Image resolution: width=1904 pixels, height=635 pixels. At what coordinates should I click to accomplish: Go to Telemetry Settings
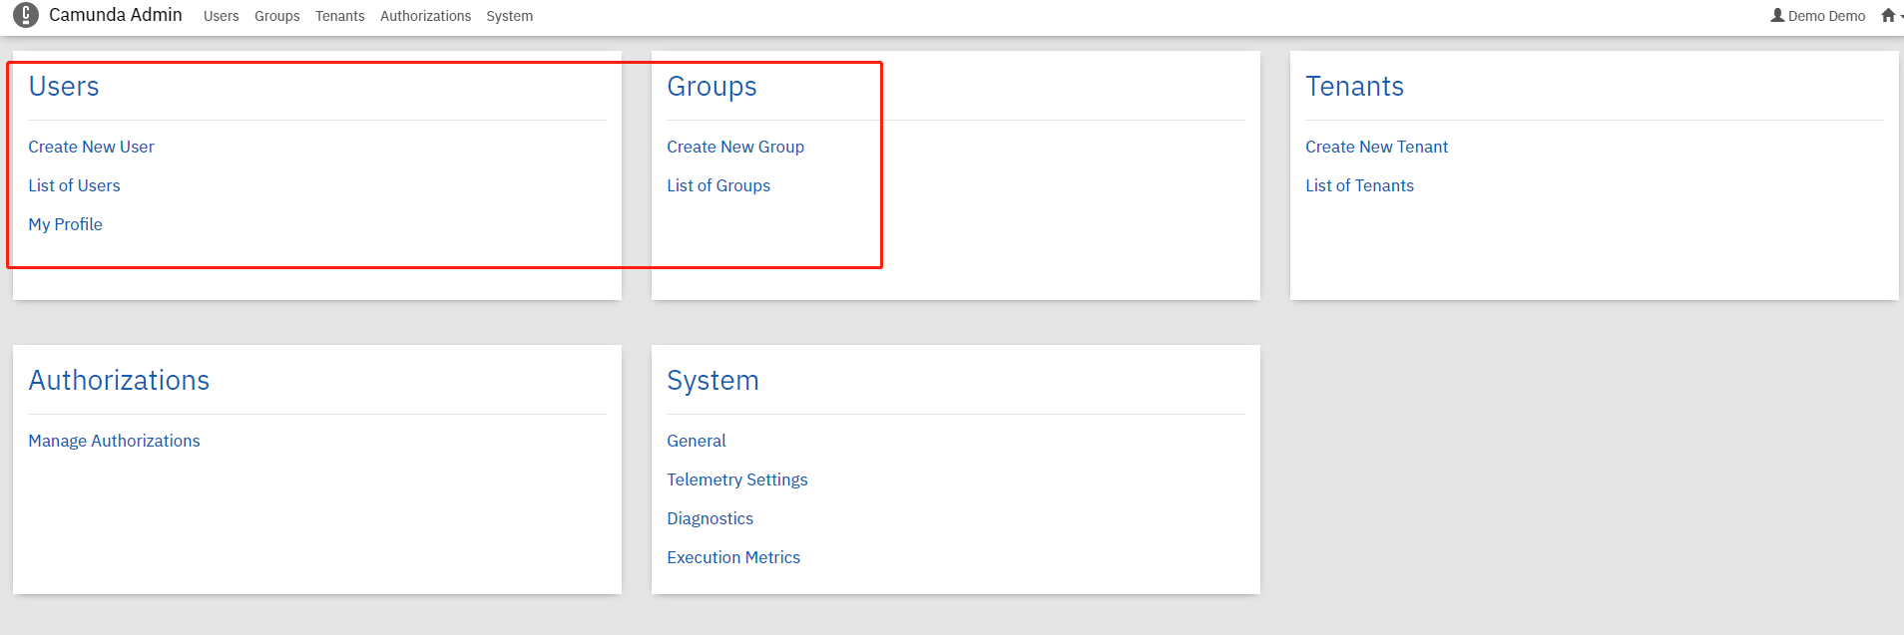(x=736, y=479)
